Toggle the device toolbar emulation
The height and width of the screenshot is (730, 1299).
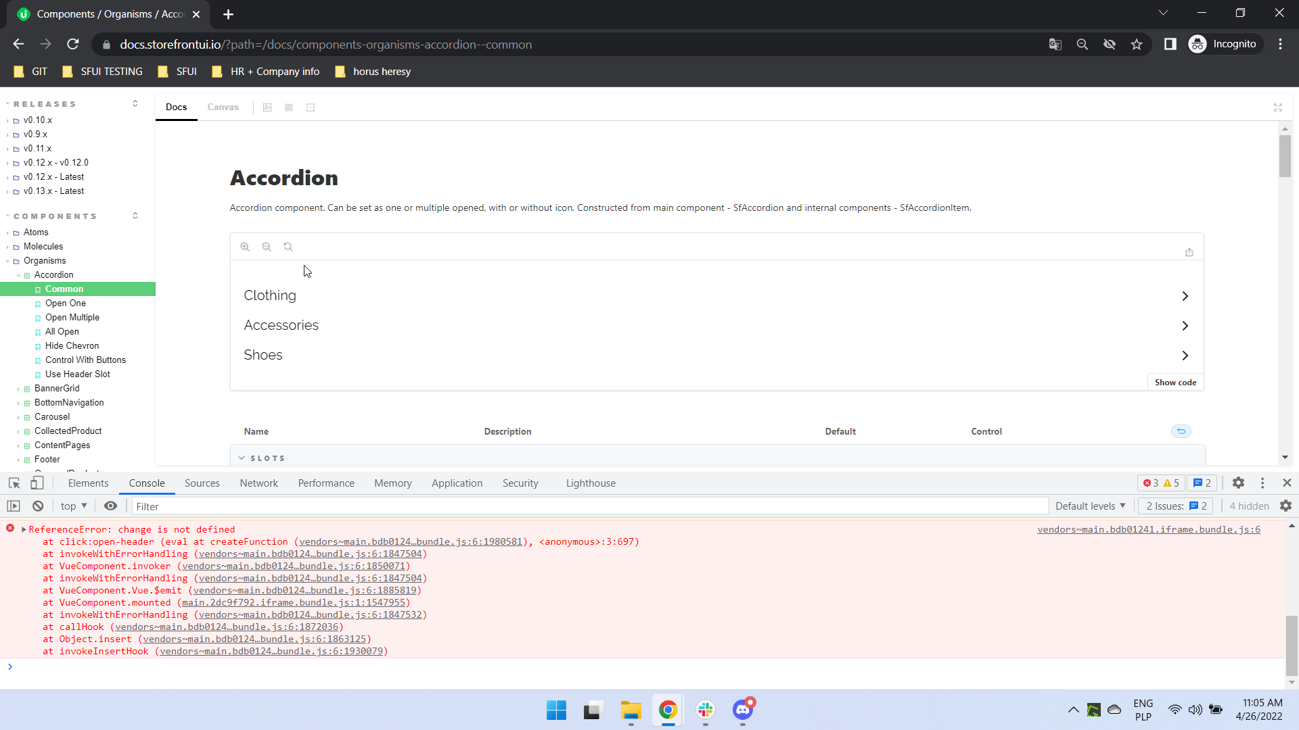pos(37,483)
